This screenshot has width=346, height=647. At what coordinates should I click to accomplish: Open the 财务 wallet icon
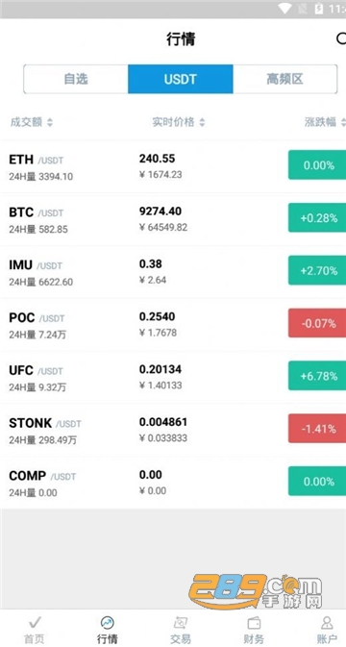coord(254,622)
